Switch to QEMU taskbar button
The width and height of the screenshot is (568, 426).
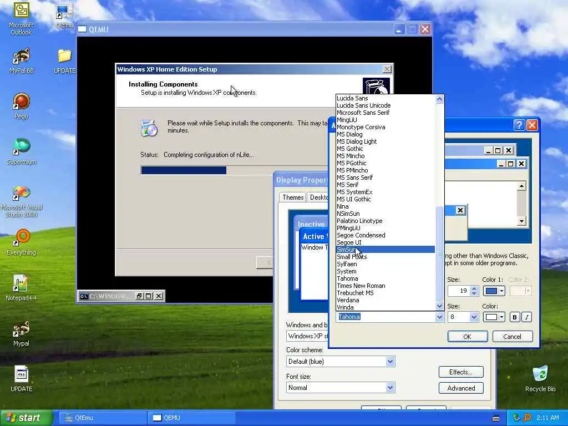[x=191, y=418]
